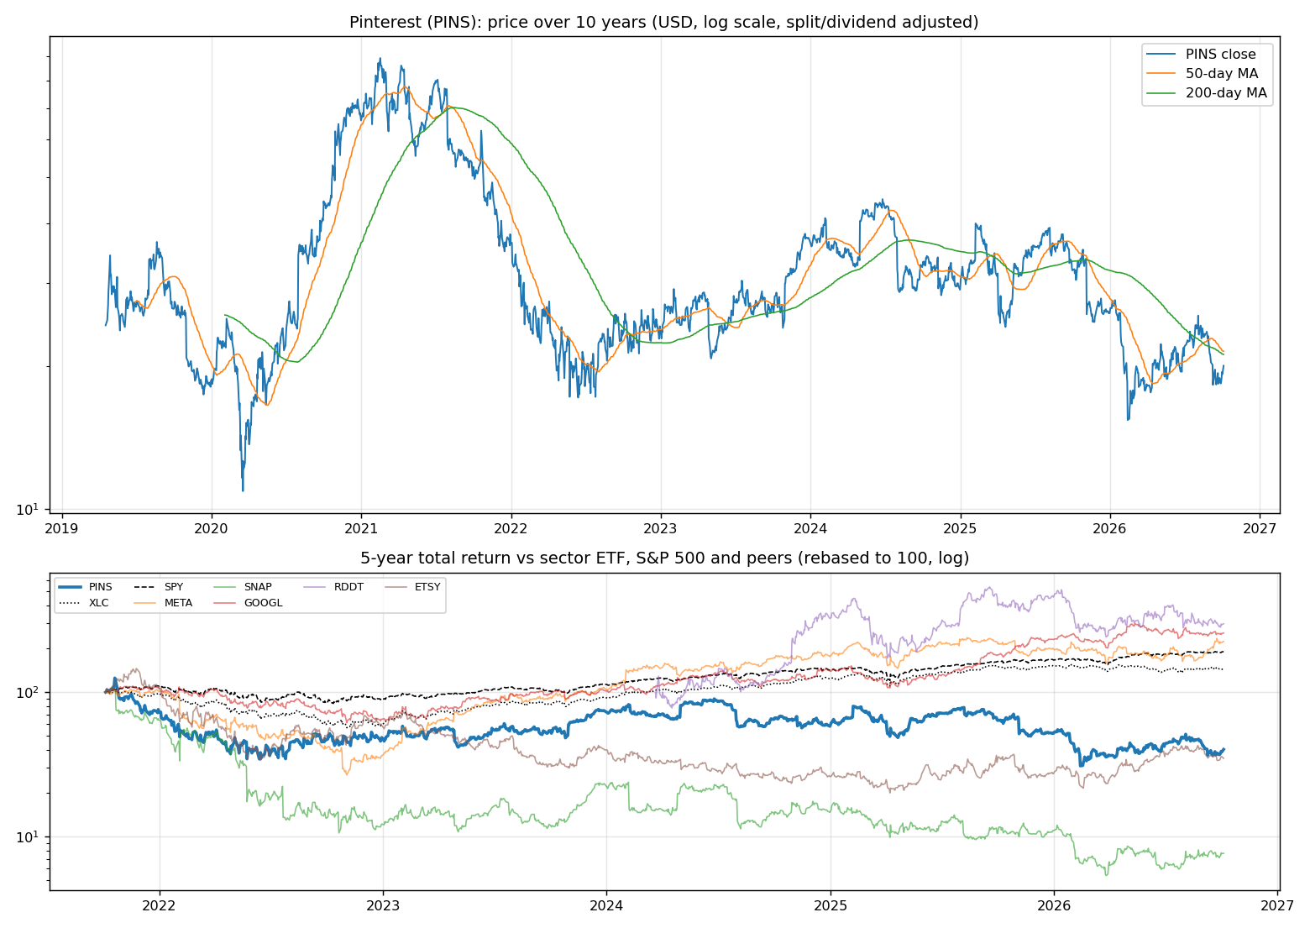Click the 'GOOGL' legend label
The height and width of the screenshot is (928, 1310).
tap(264, 603)
